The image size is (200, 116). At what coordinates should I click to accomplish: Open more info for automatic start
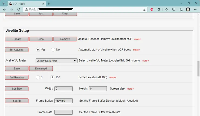click(136, 50)
